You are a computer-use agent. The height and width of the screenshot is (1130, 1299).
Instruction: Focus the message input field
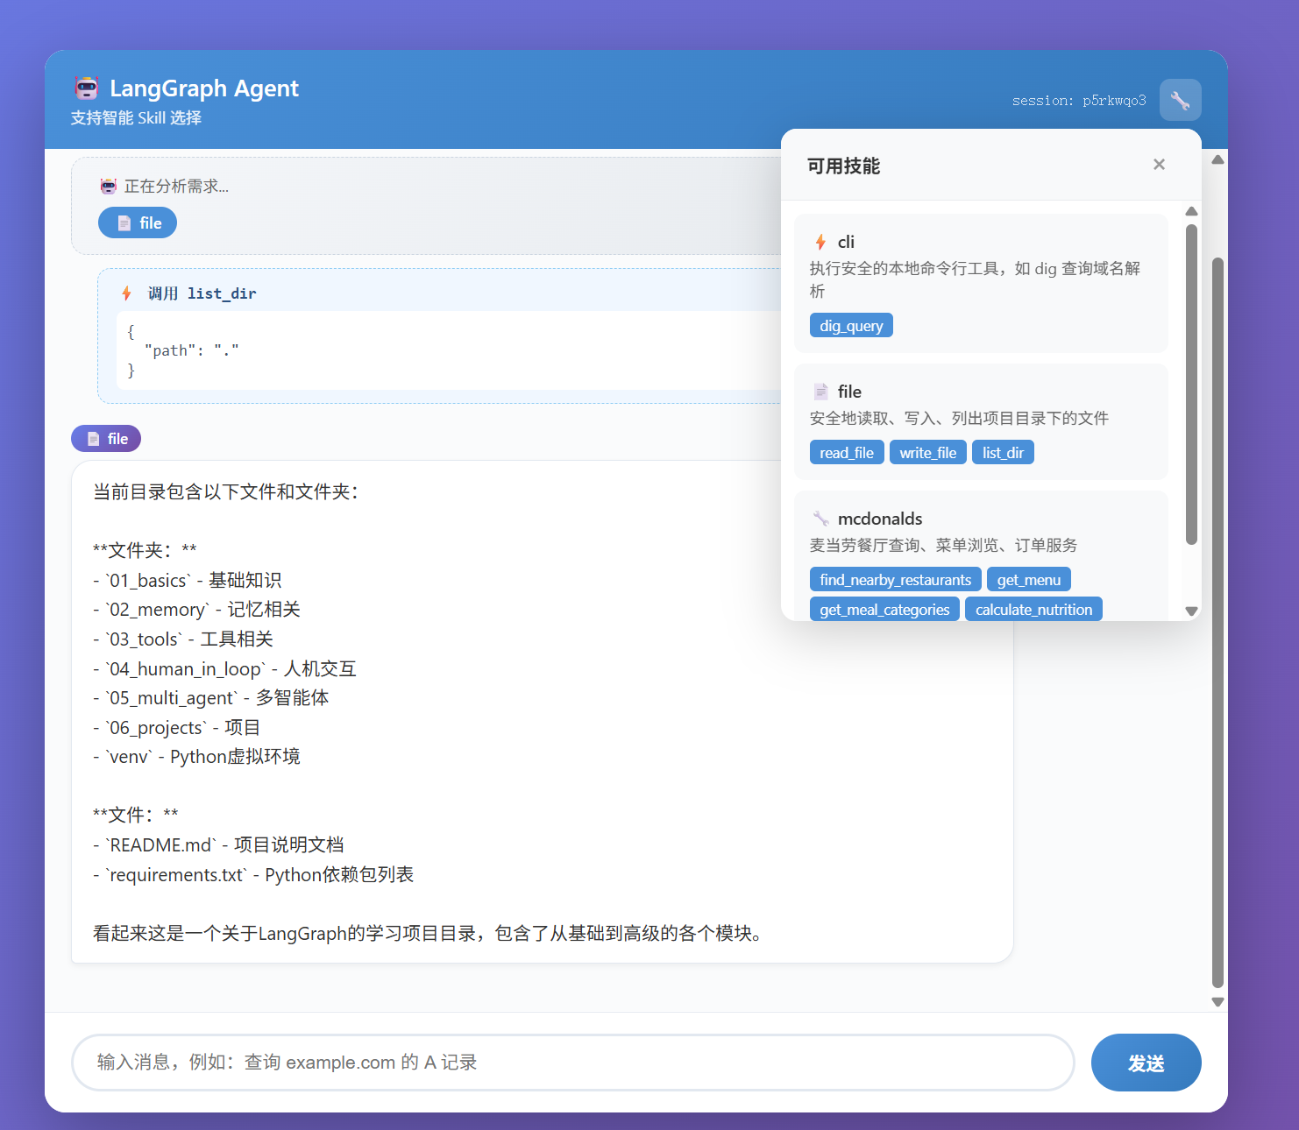(572, 1063)
